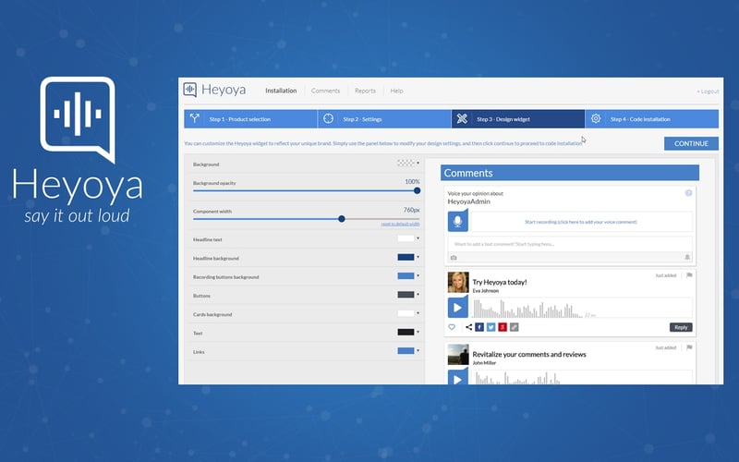Share Eva's comment on Google Plus
This screenshot has height=462, width=739.
503,327
